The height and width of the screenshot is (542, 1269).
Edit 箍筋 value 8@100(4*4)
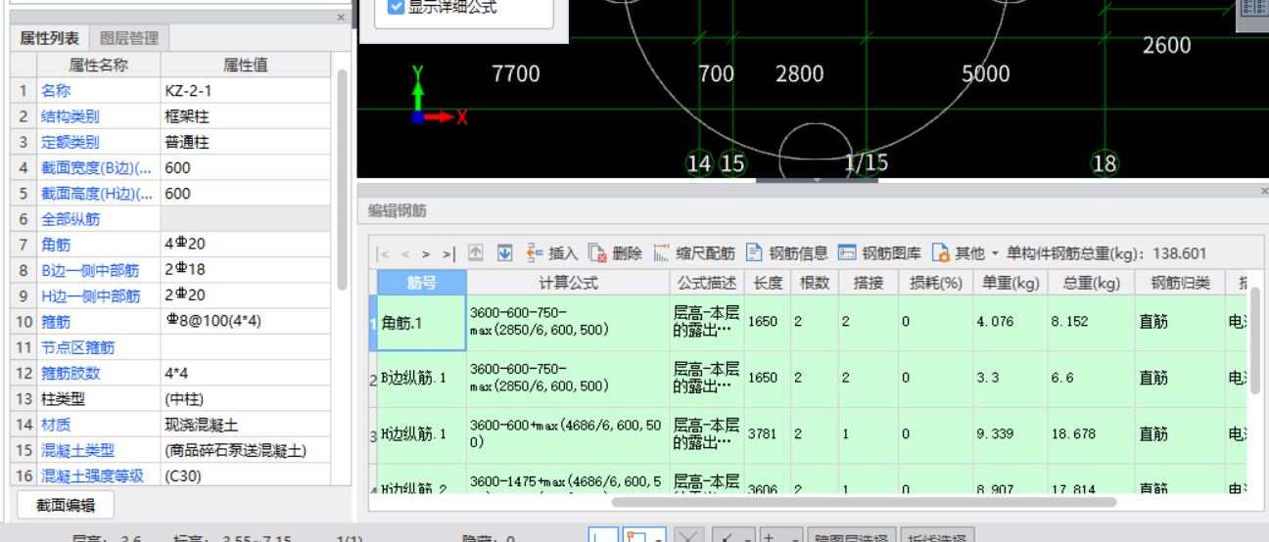246,322
